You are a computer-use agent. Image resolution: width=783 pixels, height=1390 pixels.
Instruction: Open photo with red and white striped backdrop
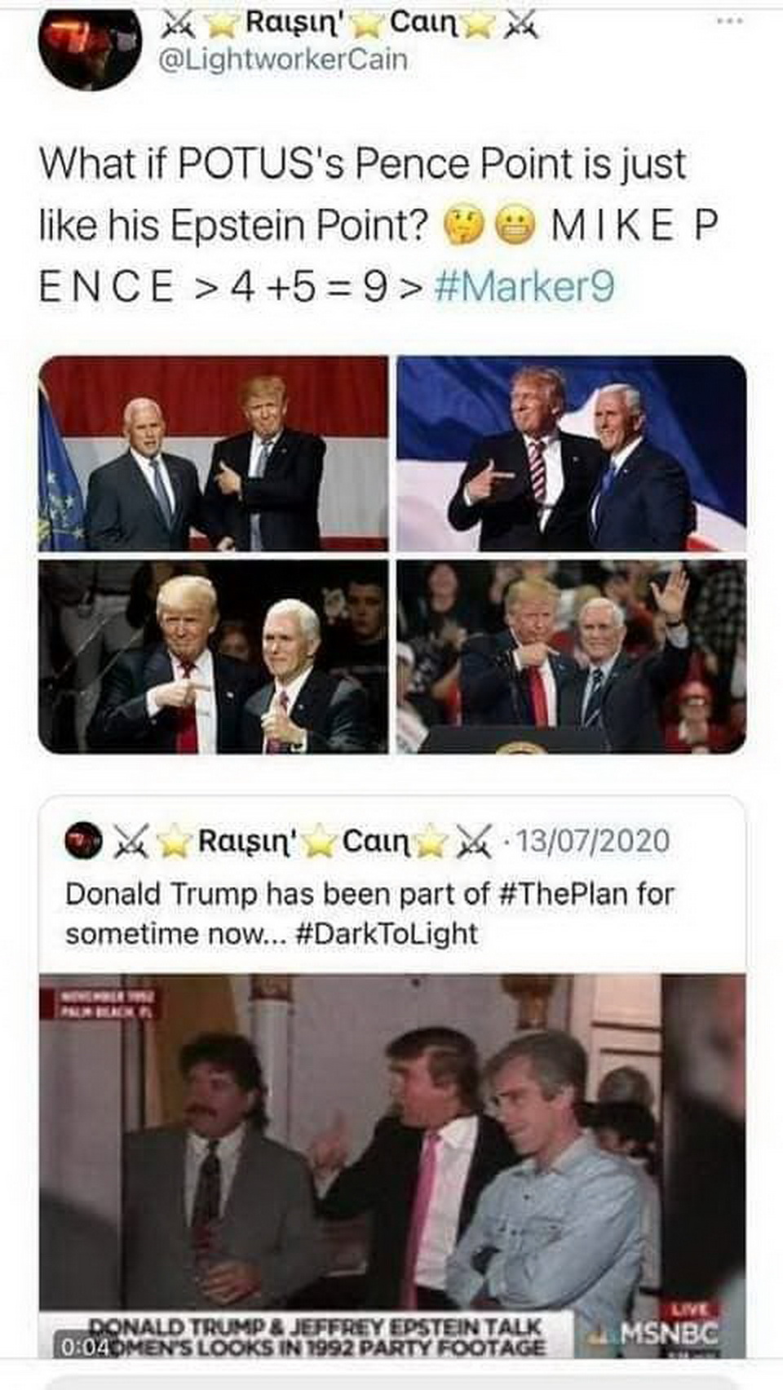(214, 454)
